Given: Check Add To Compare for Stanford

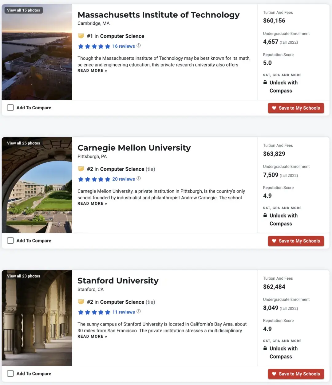Looking at the screenshot, I should (x=10, y=373).
